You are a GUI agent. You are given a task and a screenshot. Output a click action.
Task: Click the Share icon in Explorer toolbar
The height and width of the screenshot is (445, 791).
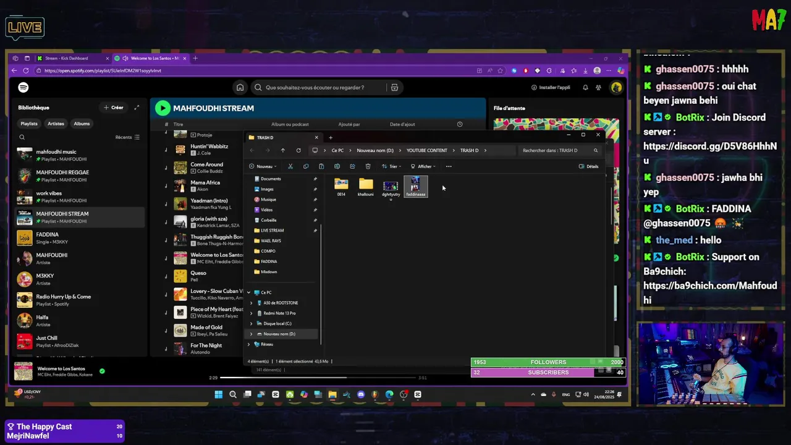[x=352, y=166]
